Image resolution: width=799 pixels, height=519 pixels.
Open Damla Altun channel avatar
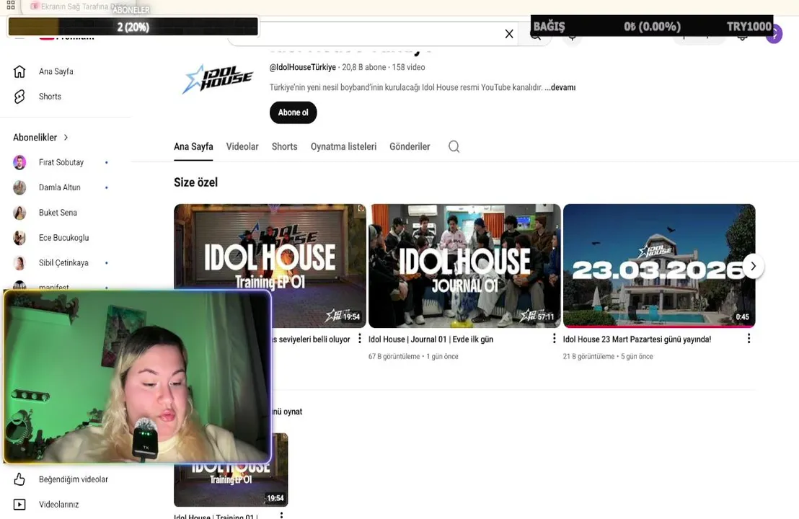[19, 187]
